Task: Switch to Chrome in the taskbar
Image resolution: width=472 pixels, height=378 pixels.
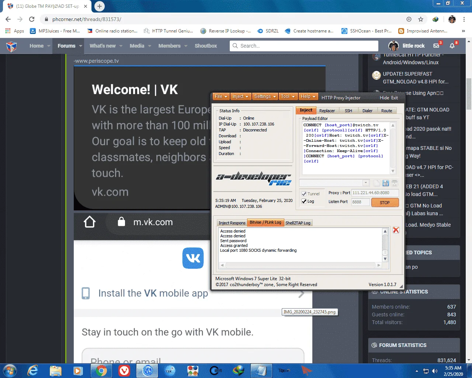Action: coord(101,371)
